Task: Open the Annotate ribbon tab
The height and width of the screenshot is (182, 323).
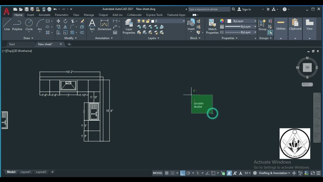Action: point(44,15)
